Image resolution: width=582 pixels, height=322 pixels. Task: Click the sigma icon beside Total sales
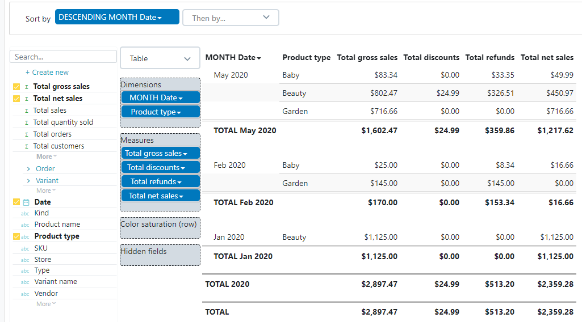[x=27, y=111]
